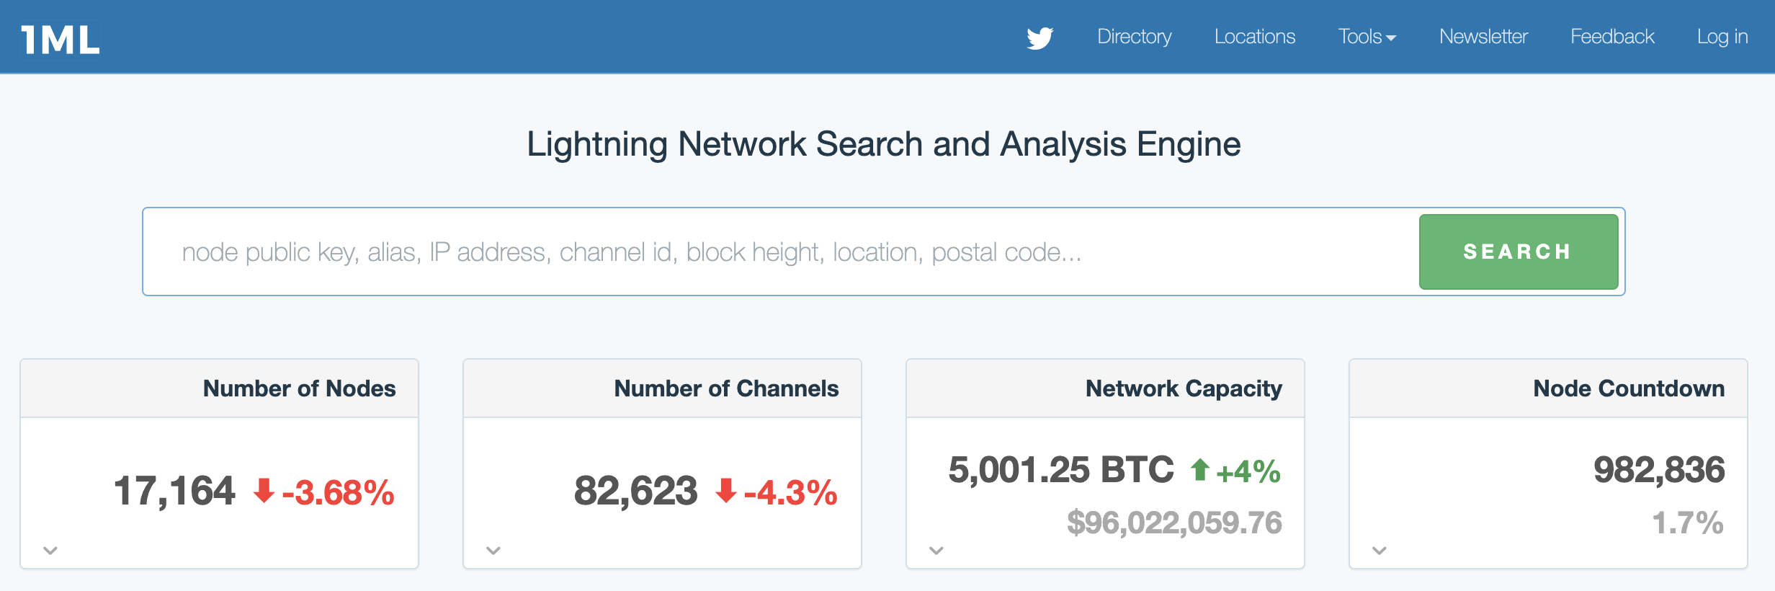Viewport: 1775px width, 591px height.
Task: Click the 1ML logo
Action: click(x=61, y=39)
